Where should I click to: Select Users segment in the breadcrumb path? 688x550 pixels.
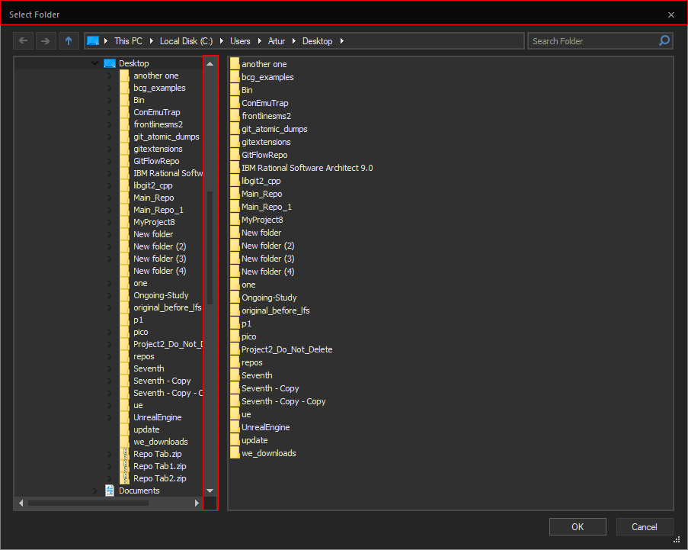click(x=241, y=41)
